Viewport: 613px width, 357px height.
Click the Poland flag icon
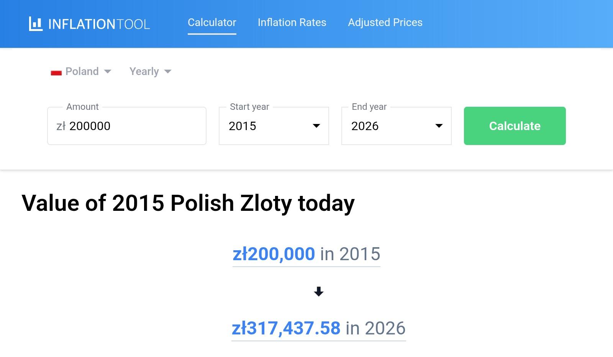coord(56,72)
